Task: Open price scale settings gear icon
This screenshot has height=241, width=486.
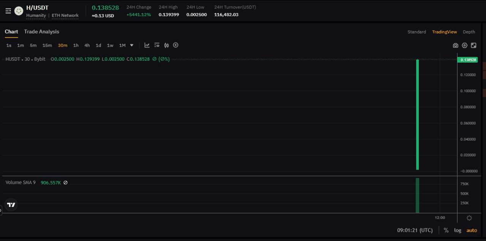Action: 469,218
